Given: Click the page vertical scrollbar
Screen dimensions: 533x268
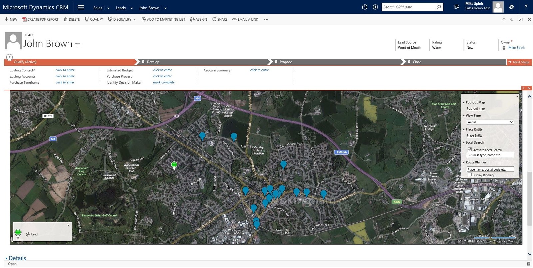Looking at the screenshot, I should coord(530,199).
